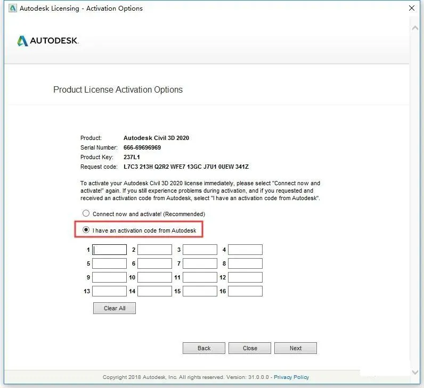Click the 'Product License Activation Options' heading
Screen dimensions: 424x388
tap(118, 90)
